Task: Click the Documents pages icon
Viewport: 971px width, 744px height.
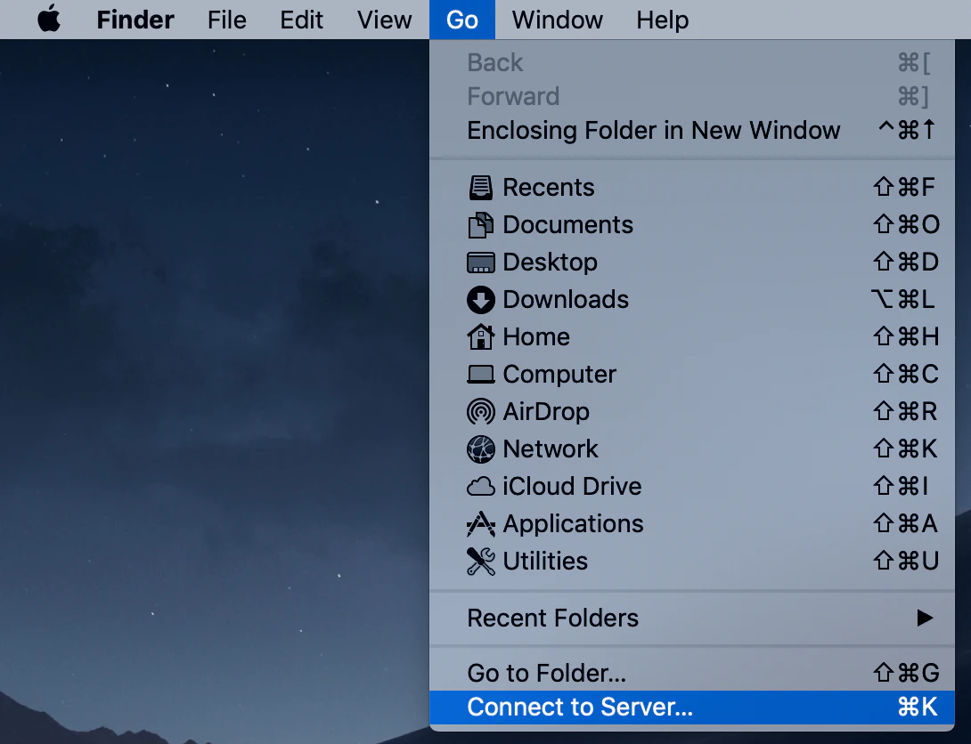Action: [480, 225]
